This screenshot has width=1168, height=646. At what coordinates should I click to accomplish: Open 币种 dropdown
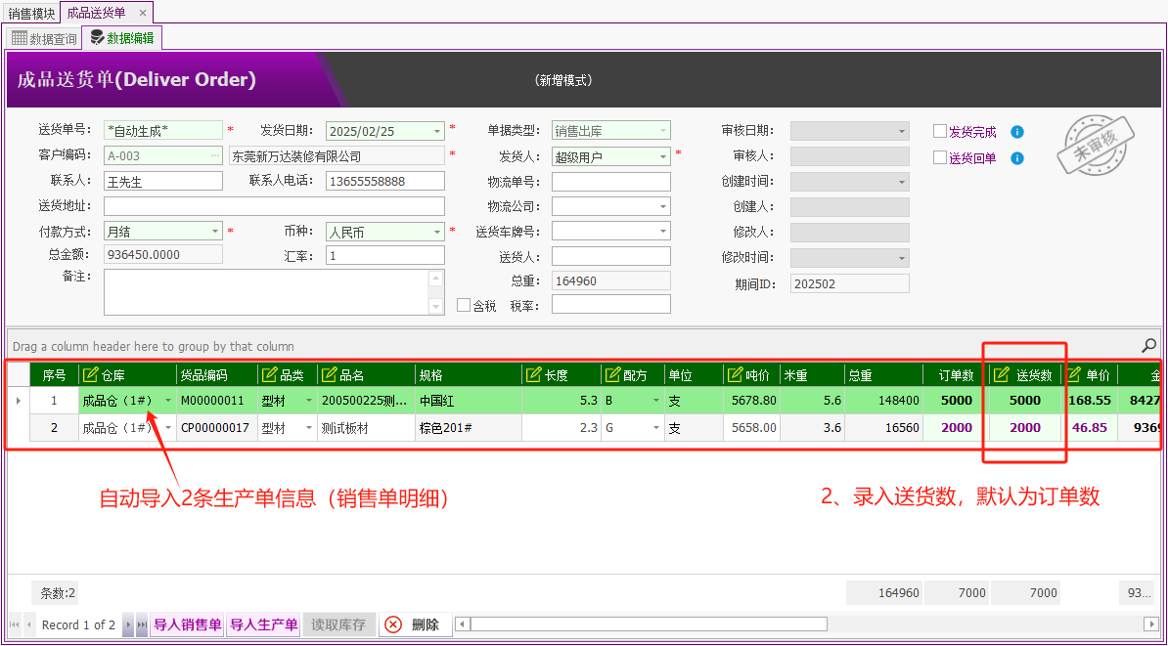[437, 232]
